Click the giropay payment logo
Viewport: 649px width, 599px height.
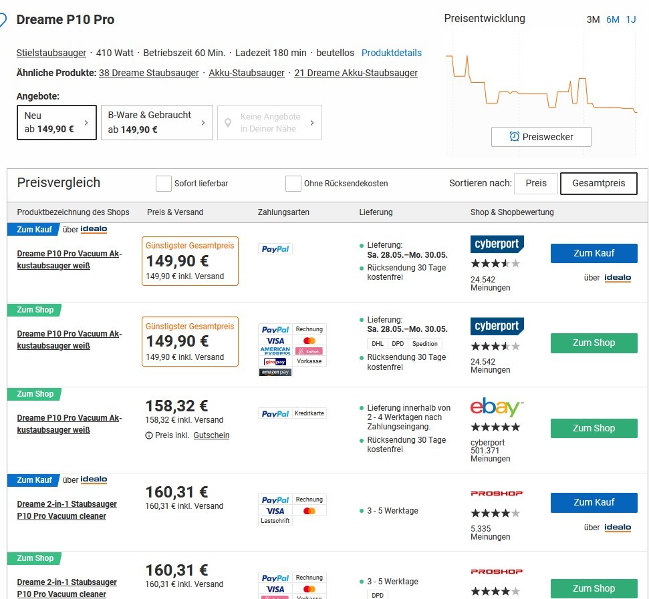pos(275,362)
